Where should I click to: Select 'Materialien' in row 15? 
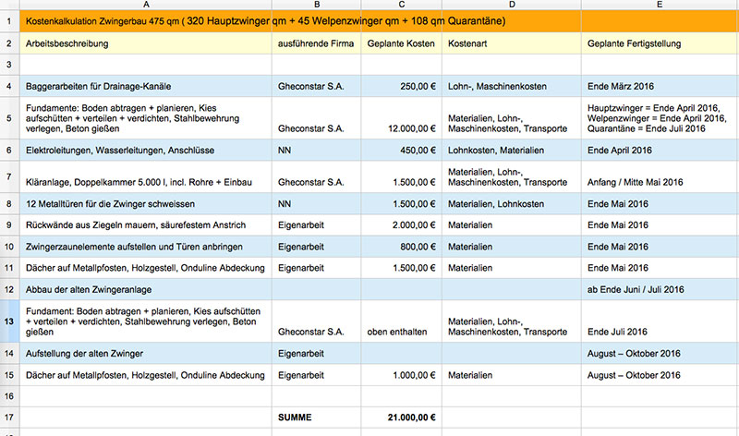512,375
